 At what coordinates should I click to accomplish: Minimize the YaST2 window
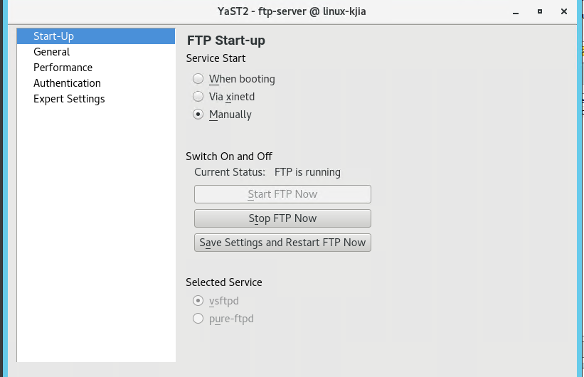point(516,11)
